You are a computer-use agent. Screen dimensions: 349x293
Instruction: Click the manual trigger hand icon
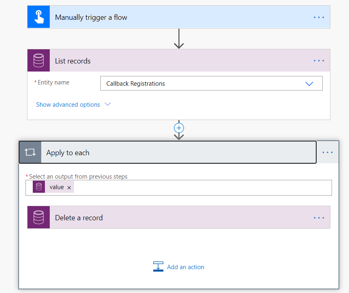[x=38, y=17]
